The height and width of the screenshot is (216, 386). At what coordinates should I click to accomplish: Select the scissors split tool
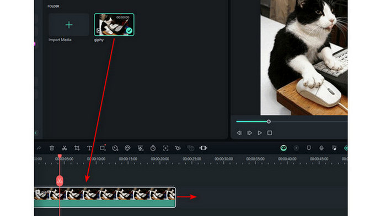coord(65,148)
